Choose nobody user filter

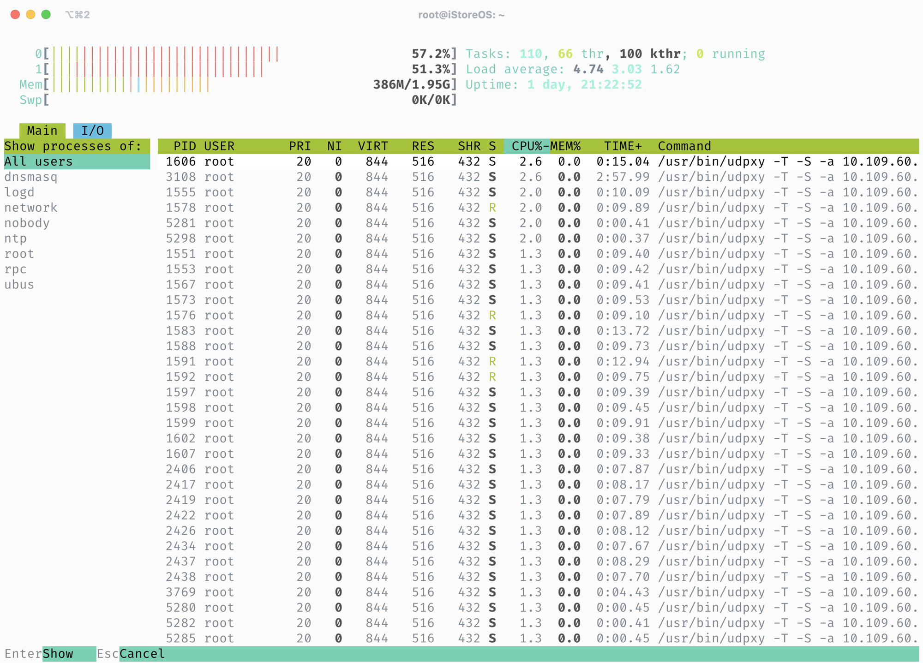27,223
